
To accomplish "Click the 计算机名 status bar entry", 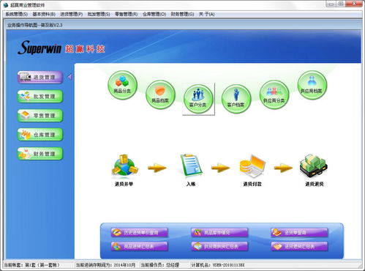I will (218, 265).
